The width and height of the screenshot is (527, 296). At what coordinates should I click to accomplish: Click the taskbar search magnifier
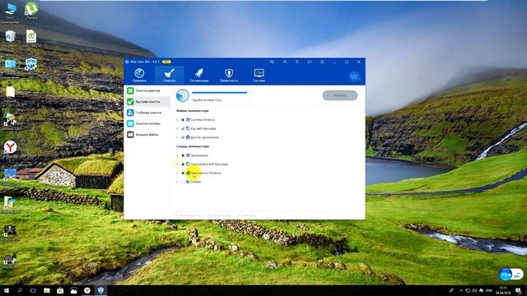[x=20, y=290]
